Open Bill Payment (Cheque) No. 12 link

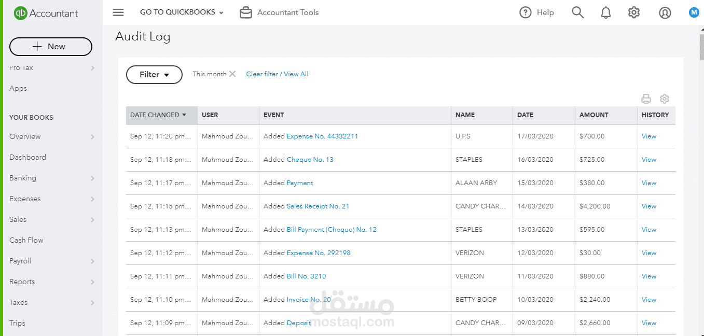332,230
